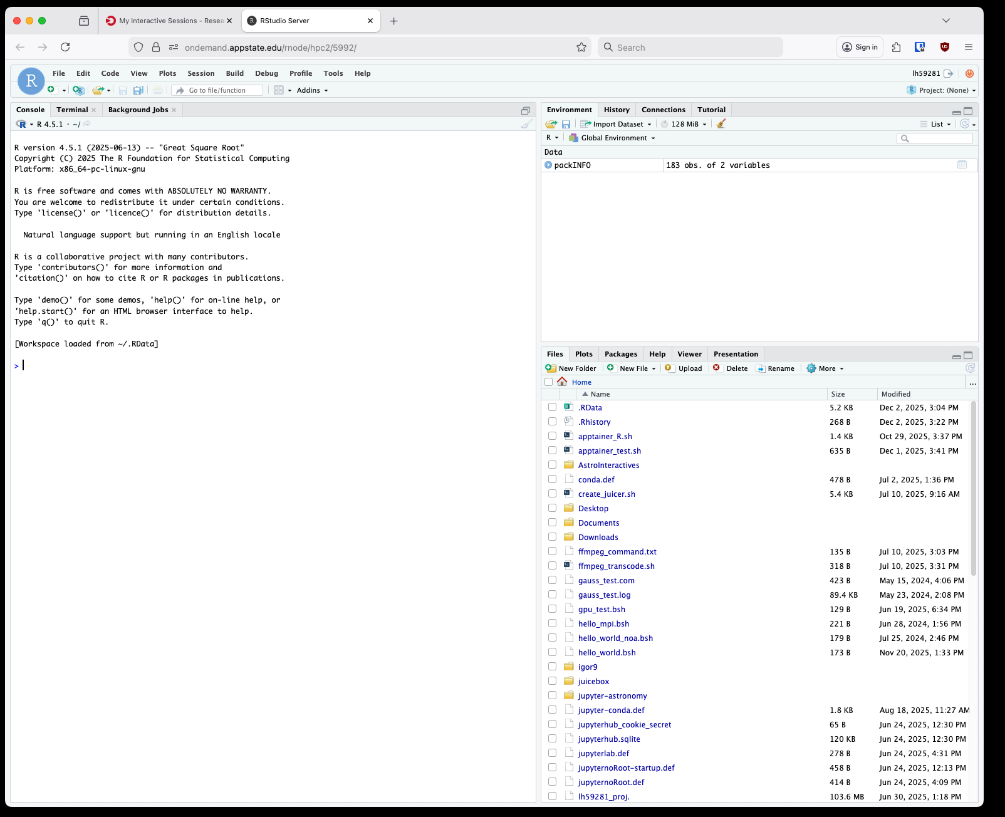Viewport: 1005px width, 817px height.
Task: Check the box next to apptainer_R.sh
Action: tap(552, 436)
